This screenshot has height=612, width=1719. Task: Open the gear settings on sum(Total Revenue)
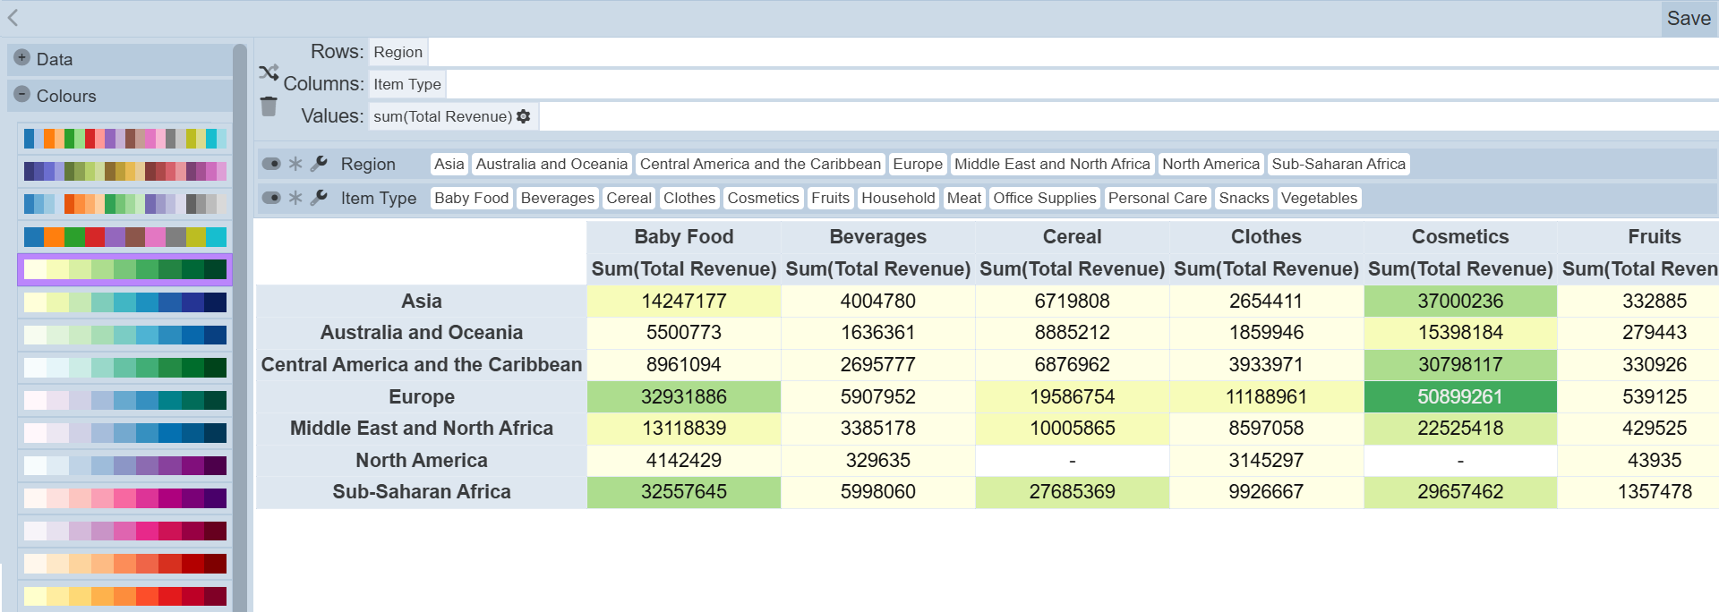524,116
